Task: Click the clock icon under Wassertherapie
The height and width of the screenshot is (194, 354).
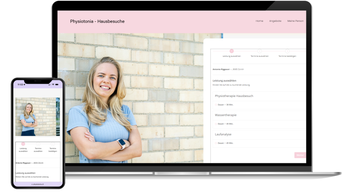Action: [216, 124]
